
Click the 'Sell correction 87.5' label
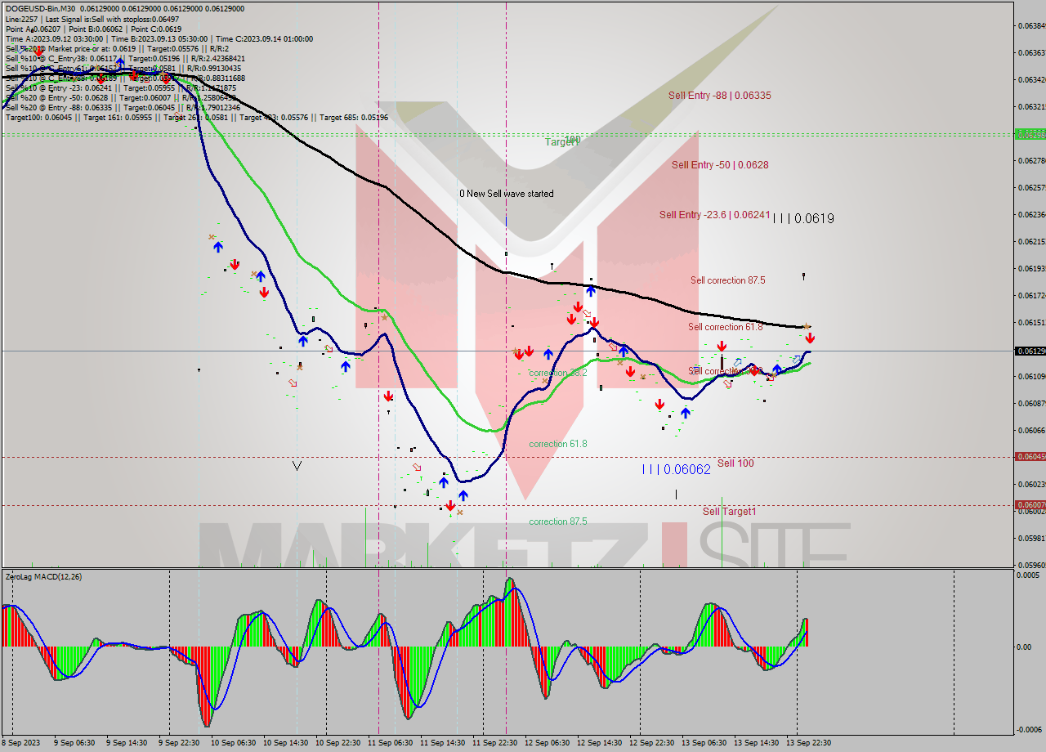pos(728,280)
